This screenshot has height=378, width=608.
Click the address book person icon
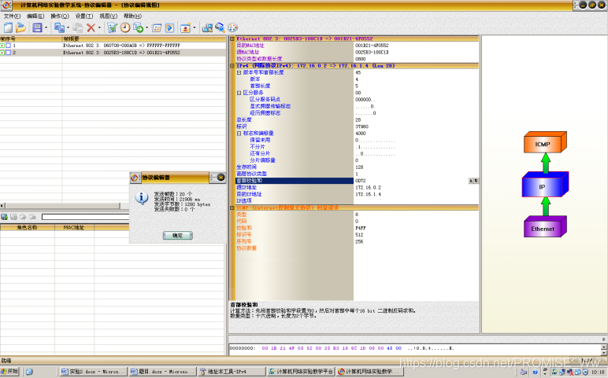[186, 28]
